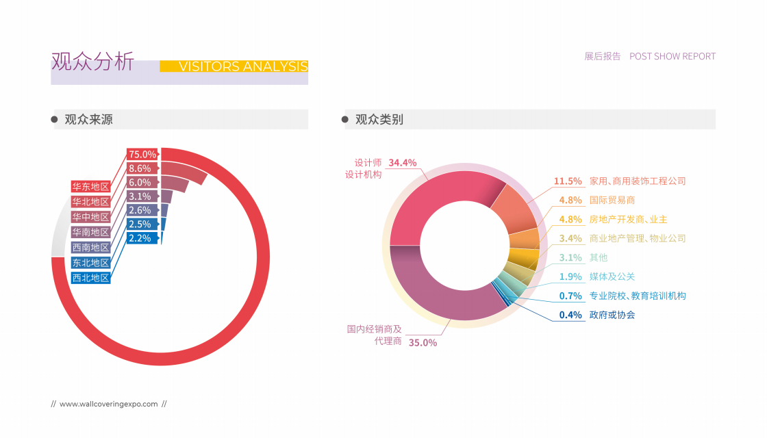
Task: Click the 观众来源 section header
Action: click(88, 119)
